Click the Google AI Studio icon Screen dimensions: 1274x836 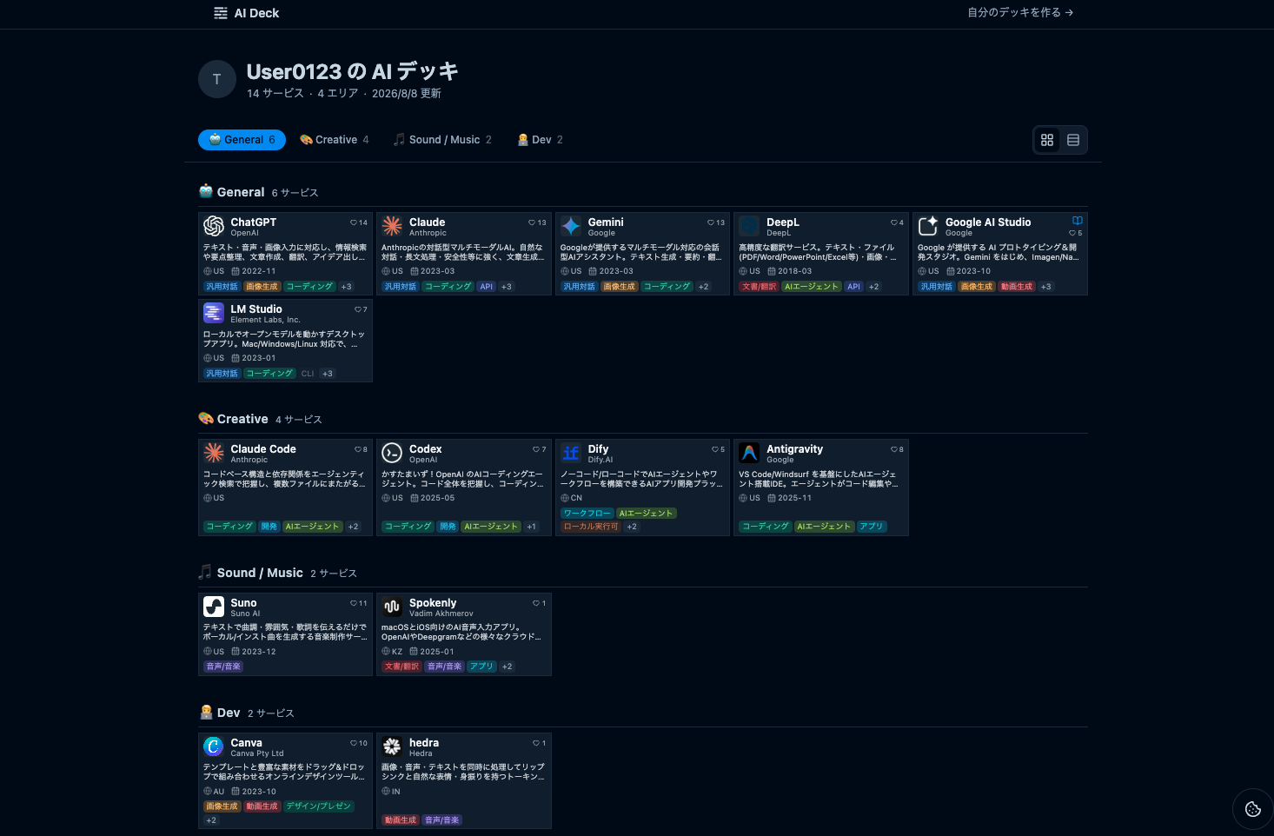point(928,226)
